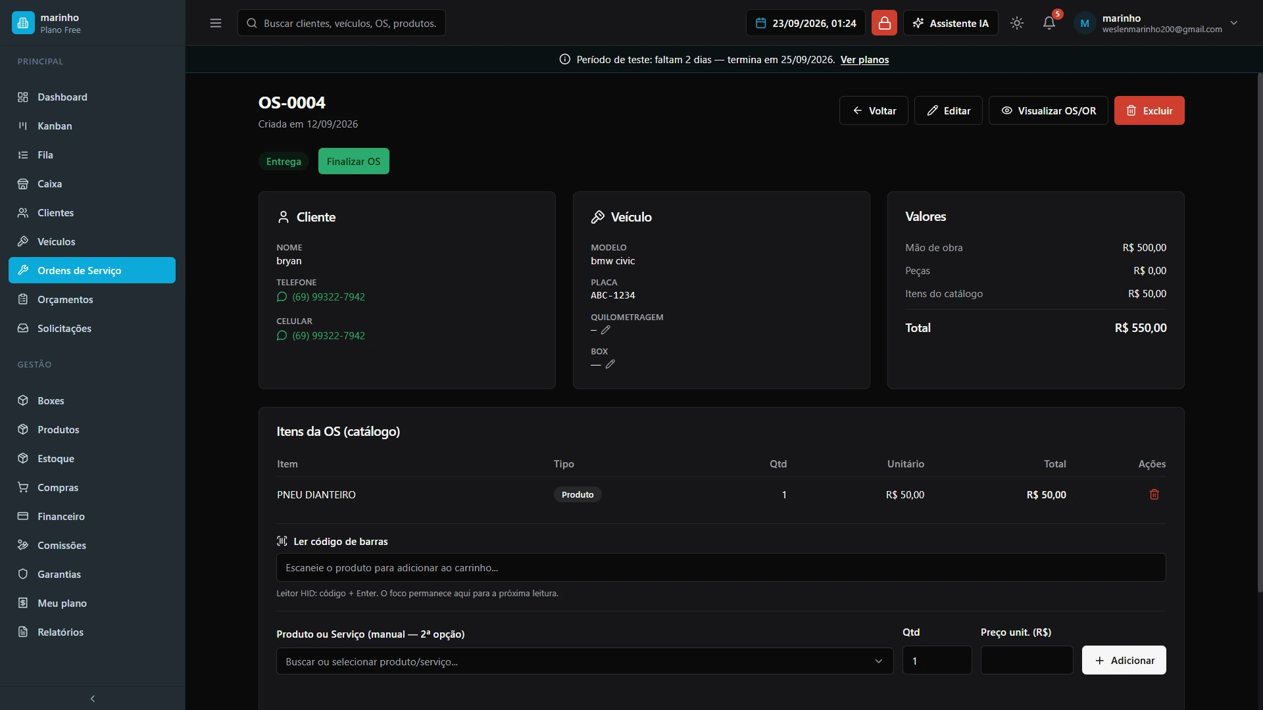Click the Editar button

click(948, 110)
